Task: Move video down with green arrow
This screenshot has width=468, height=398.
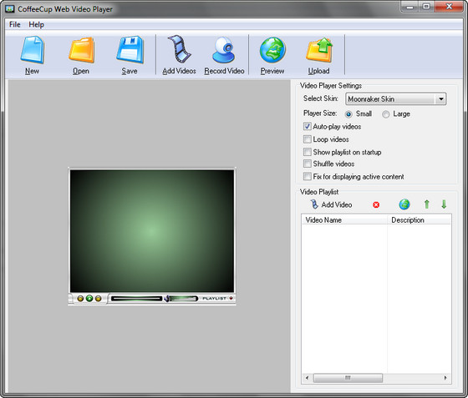Action: pyautogui.click(x=444, y=204)
